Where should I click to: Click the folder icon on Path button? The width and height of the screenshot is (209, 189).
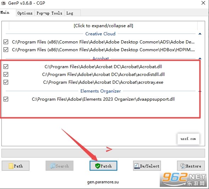point(11,166)
